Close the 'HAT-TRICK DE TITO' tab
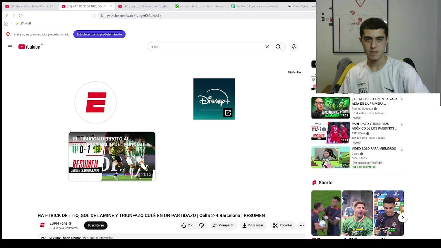The image size is (441, 248). pos(111,6)
